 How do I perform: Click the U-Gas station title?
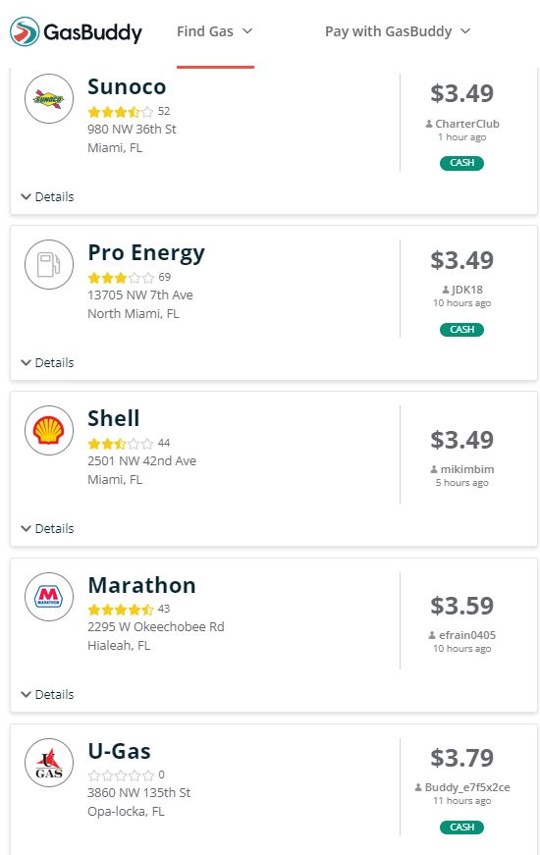point(119,751)
